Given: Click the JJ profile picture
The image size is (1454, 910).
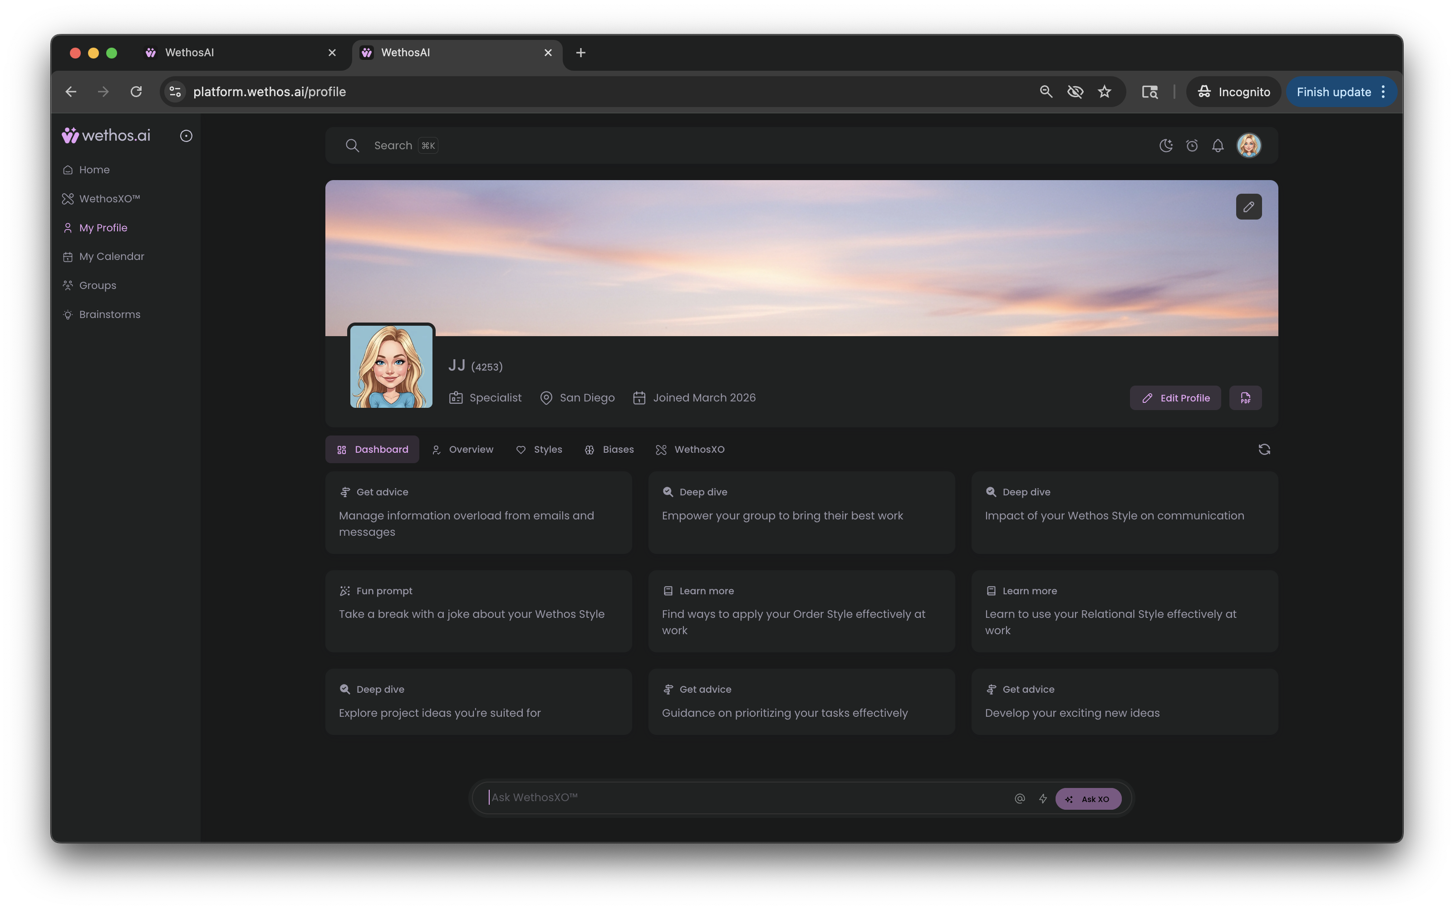Looking at the screenshot, I should pos(391,366).
